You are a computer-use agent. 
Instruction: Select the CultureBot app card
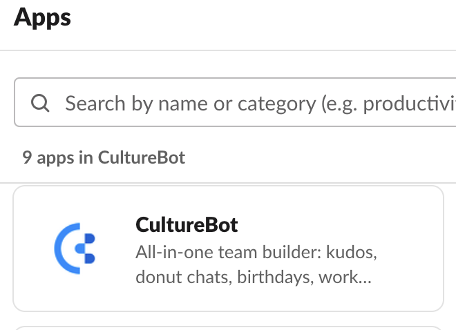coord(228,249)
